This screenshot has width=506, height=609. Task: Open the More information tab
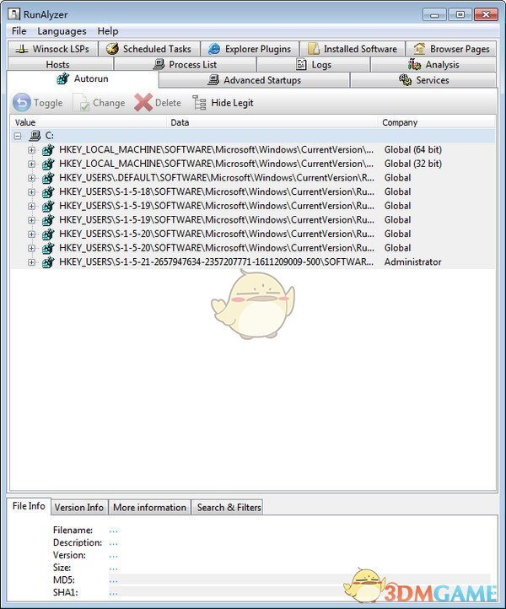pos(149,507)
